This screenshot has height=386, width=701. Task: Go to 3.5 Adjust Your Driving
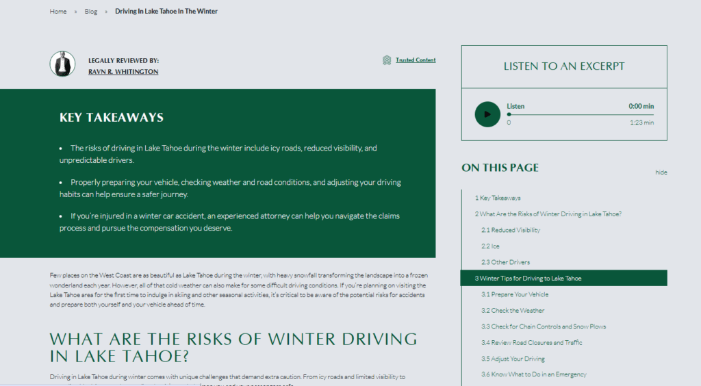[x=513, y=359]
